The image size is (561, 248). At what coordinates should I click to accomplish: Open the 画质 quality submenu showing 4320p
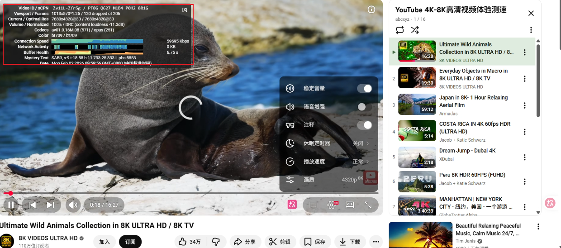(329, 180)
